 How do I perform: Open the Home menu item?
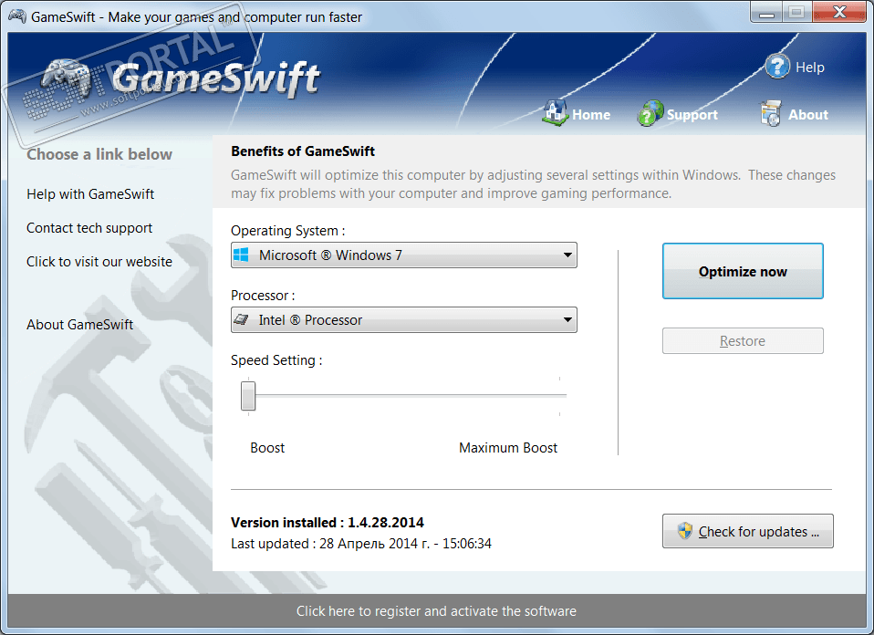click(591, 115)
